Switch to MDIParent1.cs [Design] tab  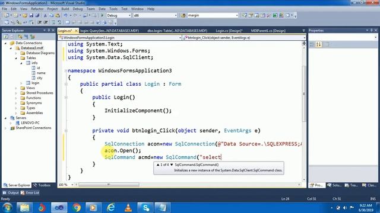(268, 31)
